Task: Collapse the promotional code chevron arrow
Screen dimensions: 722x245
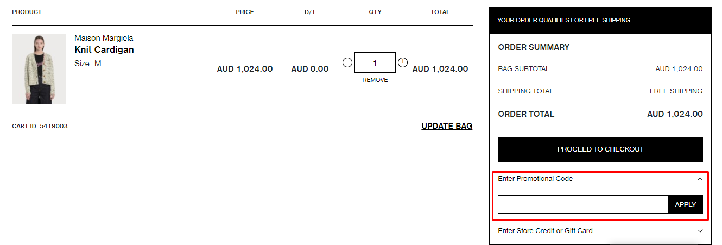Action: [x=700, y=179]
